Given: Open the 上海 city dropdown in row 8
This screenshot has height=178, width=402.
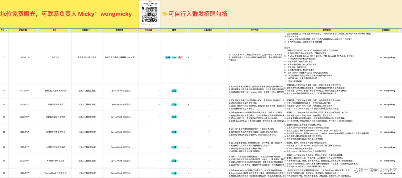Looking at the screenshot, I should pos(188,91).
